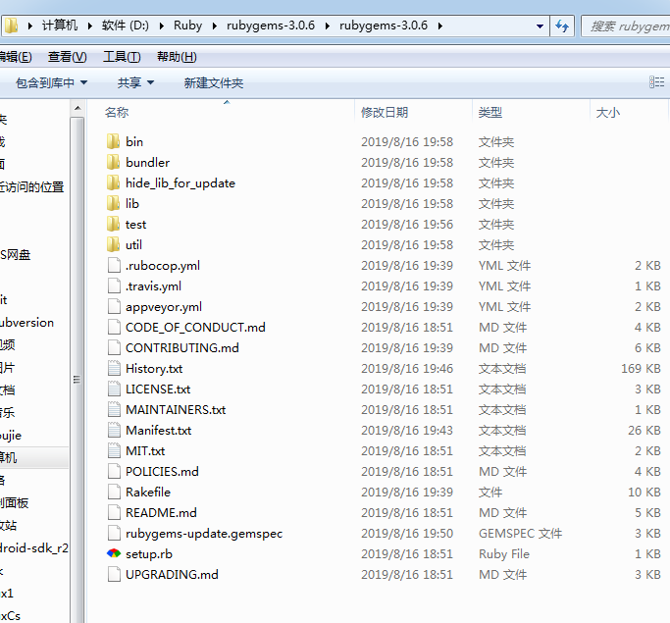The image size is (670, 623).
Task: Click the navigation pane scrollbar up arrow
Action: point(77,109)
